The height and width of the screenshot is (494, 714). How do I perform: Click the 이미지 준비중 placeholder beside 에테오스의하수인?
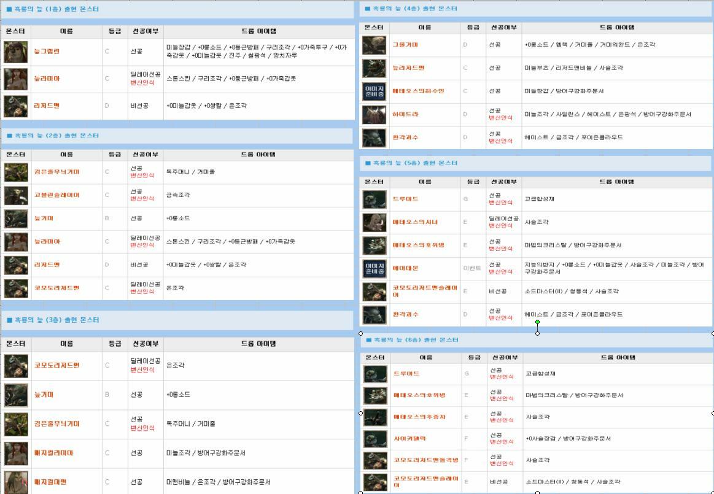pyautogui.click(x=374, y=91)
